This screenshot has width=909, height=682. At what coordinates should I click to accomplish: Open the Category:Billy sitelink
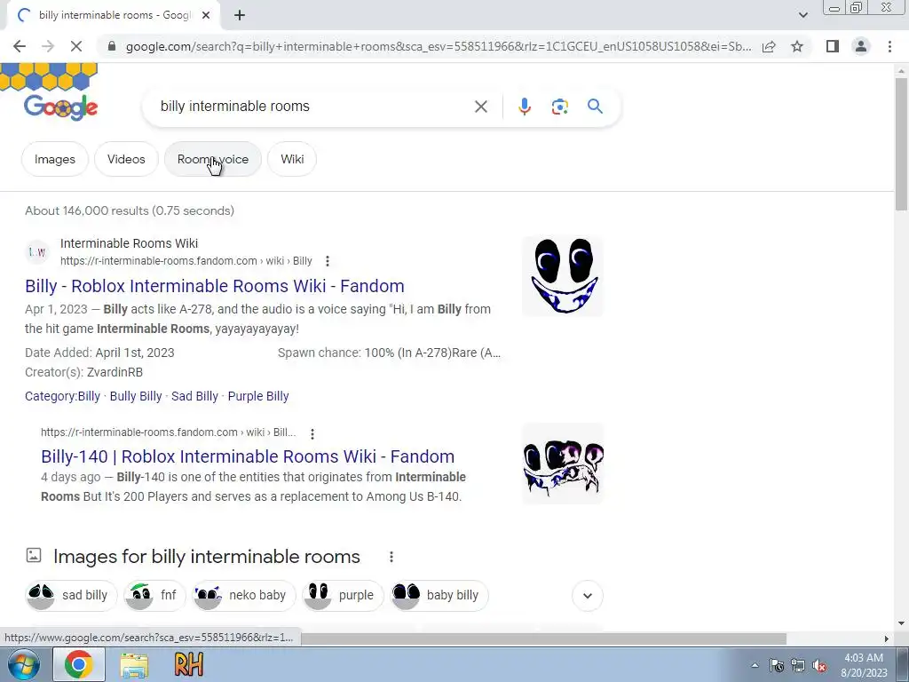(63, 396)
